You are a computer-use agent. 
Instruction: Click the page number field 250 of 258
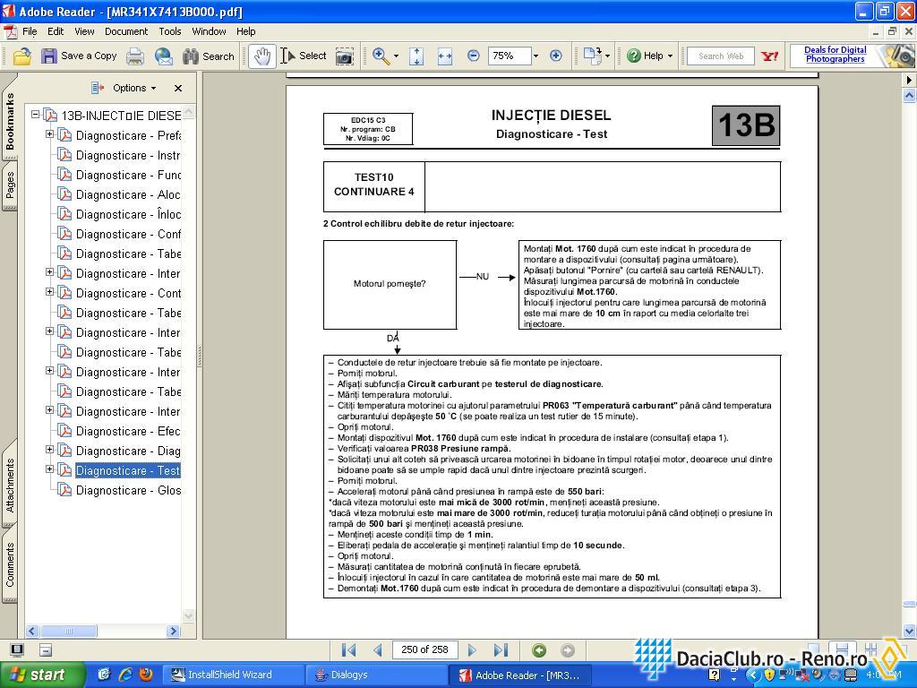[424, 650]
